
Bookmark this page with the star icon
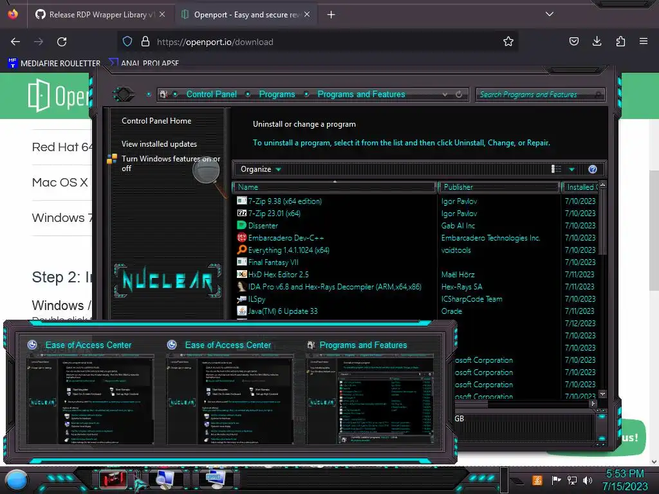pyautogui.click(x=508, y=41)
